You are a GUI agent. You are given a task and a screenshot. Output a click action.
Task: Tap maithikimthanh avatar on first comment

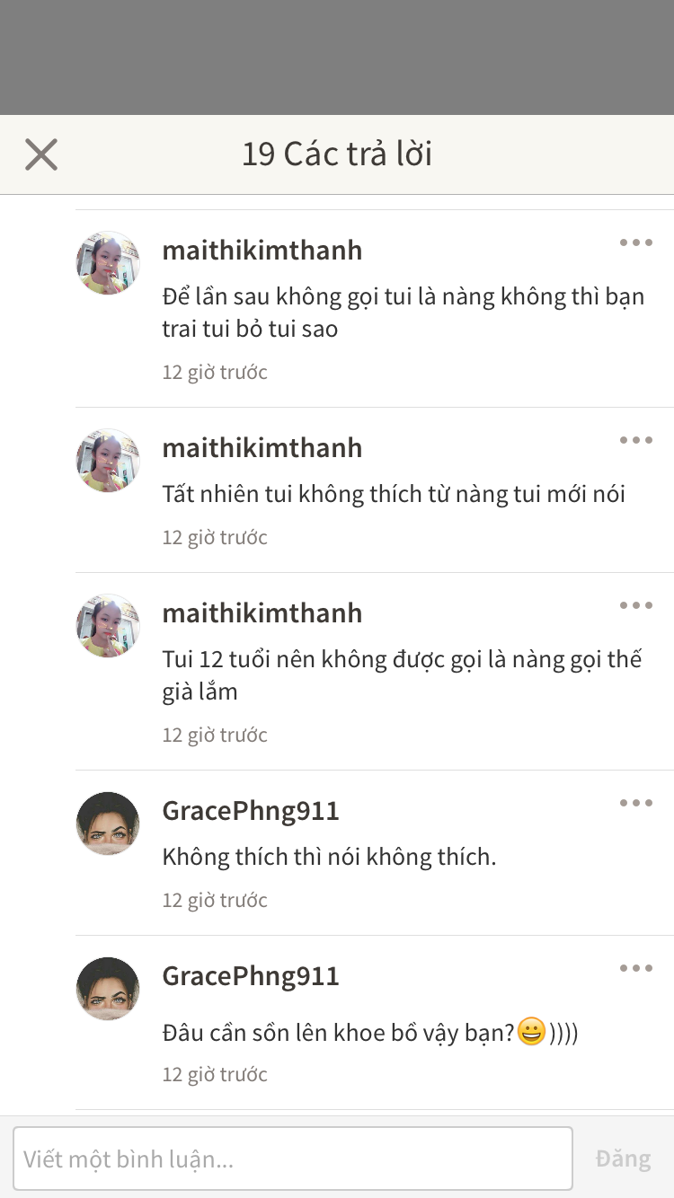108,263
